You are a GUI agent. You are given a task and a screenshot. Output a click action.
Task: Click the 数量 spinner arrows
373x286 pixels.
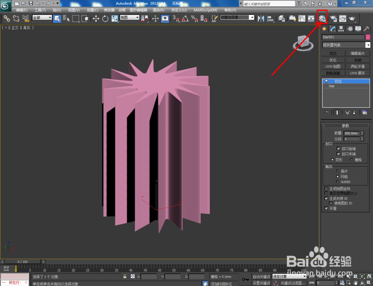pyautogui.click(x=362, y=133)
